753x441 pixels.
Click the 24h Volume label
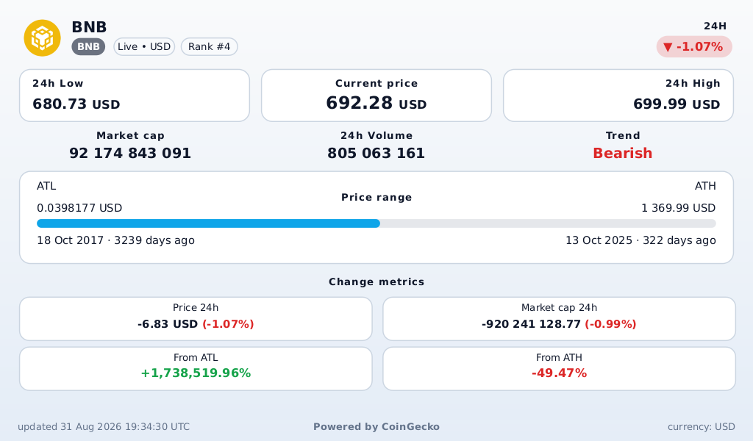[376, 135]
